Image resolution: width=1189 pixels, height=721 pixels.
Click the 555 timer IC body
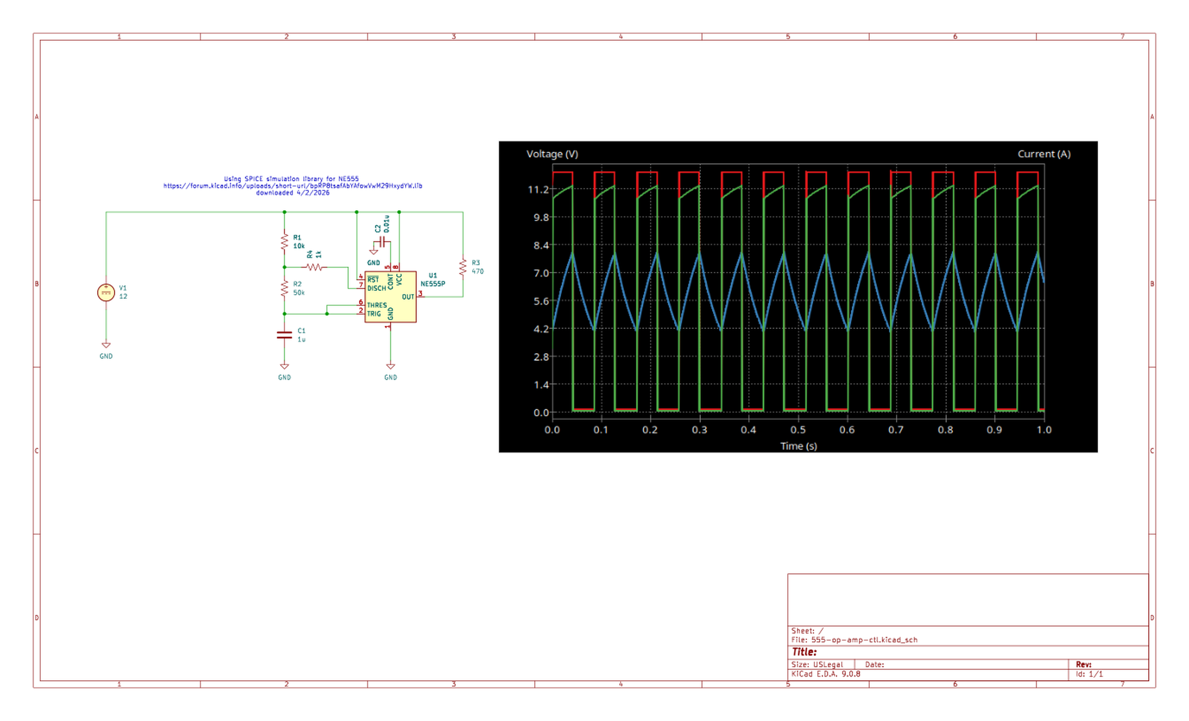pos(391,297)
